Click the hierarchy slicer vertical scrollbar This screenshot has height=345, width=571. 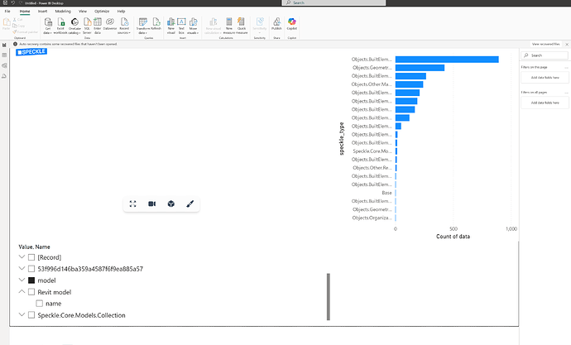point(329,296)
